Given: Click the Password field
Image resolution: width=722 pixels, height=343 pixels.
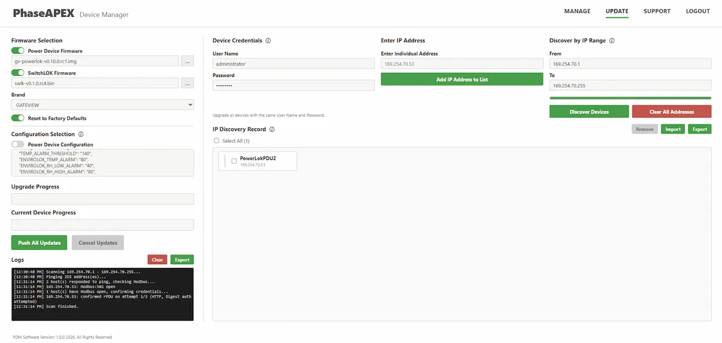Looking at the screenshot, I should pos(294,85).
